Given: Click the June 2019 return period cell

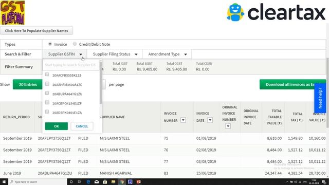Looking at the screenshot, I should 12,173.
